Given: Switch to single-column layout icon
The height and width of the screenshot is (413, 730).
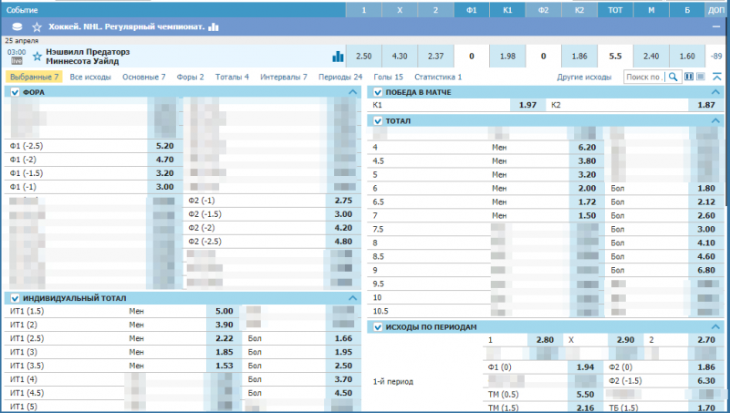Looking at the screenshot, I should coord(701,77).
